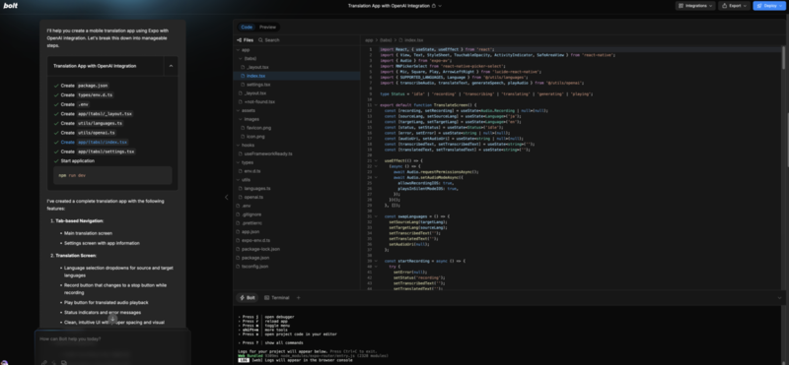Collapse the utils folder
This screenshot has height=365, width=789.
click(297, 180)
